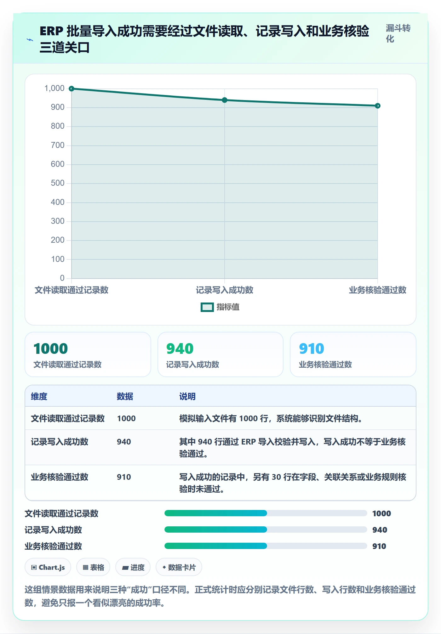Click the 910 data card
The image size is (441, 634).
(353, 354)
